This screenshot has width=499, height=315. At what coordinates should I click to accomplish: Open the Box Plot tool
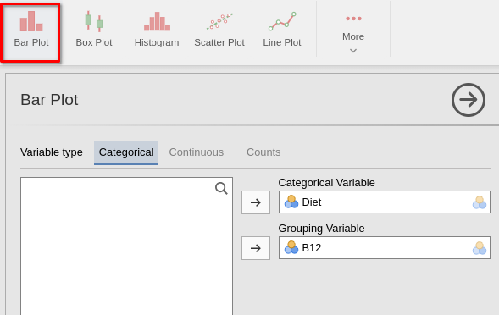click(94, 30)
